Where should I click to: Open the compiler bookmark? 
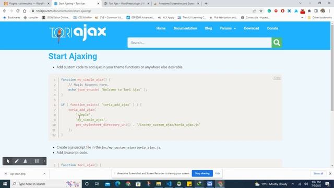click(31, 17)
